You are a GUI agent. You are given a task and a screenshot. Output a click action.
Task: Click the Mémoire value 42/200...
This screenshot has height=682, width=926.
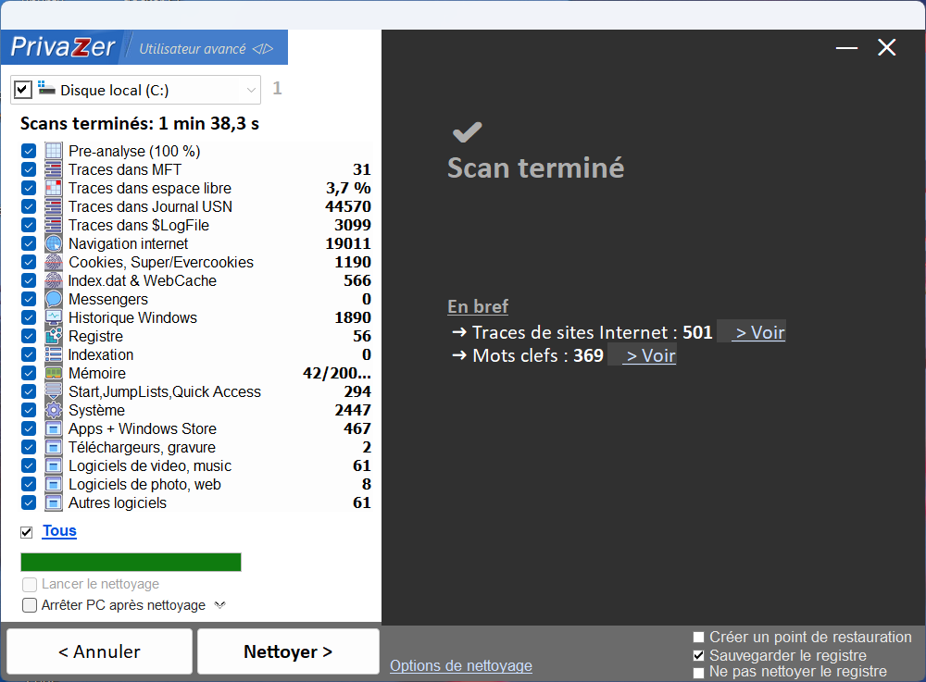[337, 373]
